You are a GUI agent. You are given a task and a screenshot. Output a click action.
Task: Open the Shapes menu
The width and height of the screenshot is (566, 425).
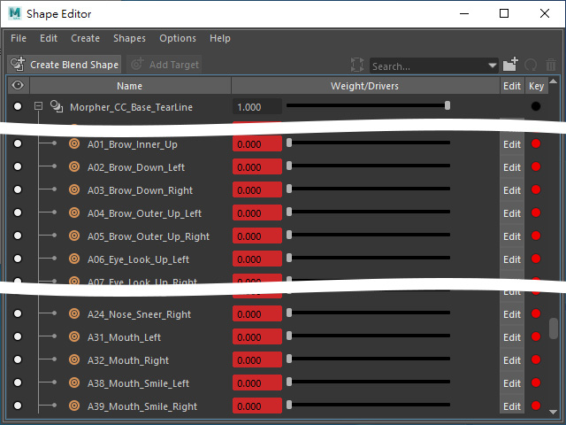tap(129, 38)
